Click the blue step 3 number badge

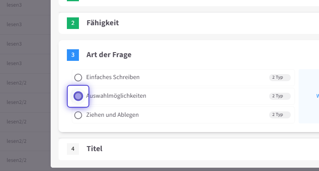pos(73,55)
